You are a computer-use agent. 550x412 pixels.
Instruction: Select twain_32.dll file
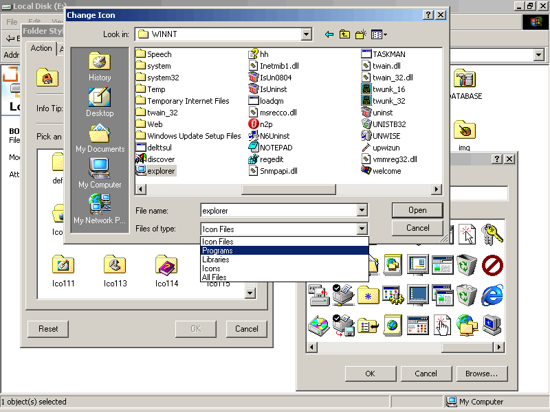click(x=387, y=78)
